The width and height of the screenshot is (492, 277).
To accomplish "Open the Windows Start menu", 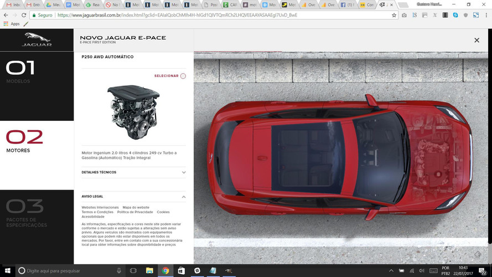I will [8, 271].
